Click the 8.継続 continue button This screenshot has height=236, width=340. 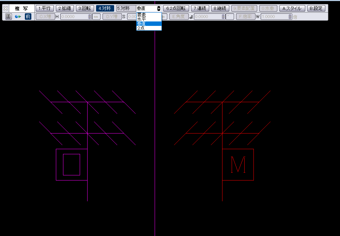tap(220, 9)
